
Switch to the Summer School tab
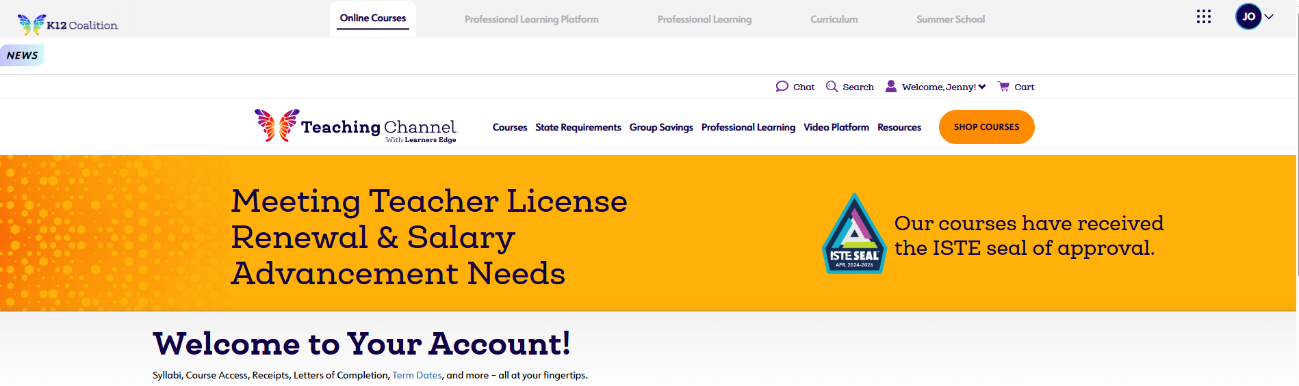pyautogui.click(x=951, y=19)
